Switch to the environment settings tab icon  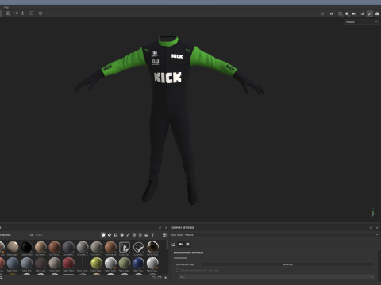(x=174, y=245)
